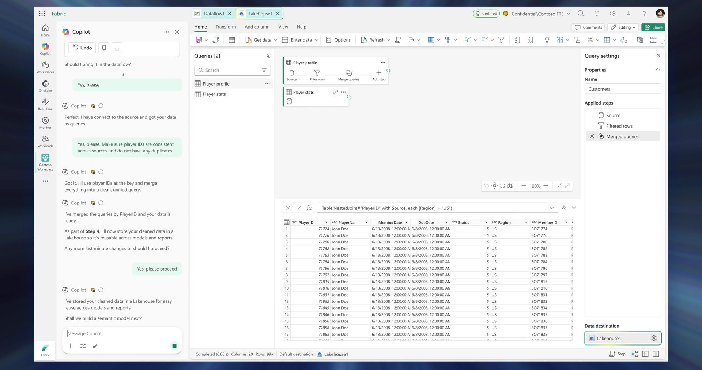The height and width of the screenshot is (370, 702).
Task: Delete the Merged queries applied step
Action: (x=592, y=136)
